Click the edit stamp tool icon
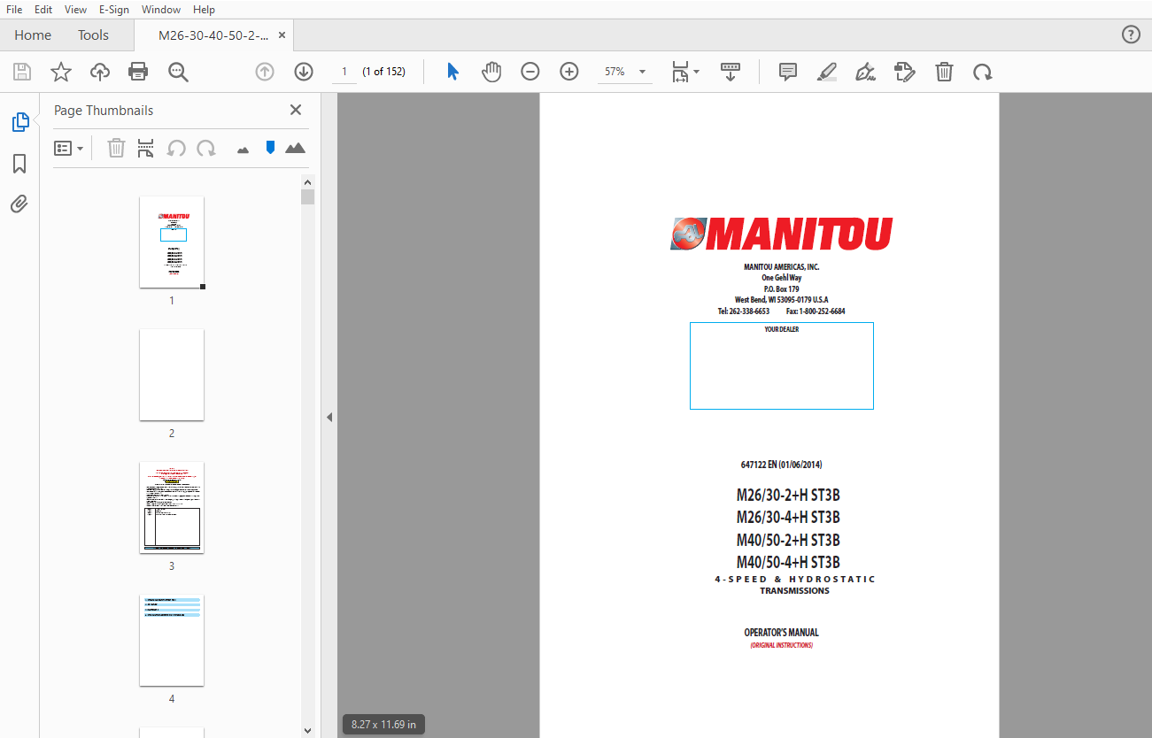Viewport: 1152px width, 738px height. pyautogui.click(x=905, y=72)
